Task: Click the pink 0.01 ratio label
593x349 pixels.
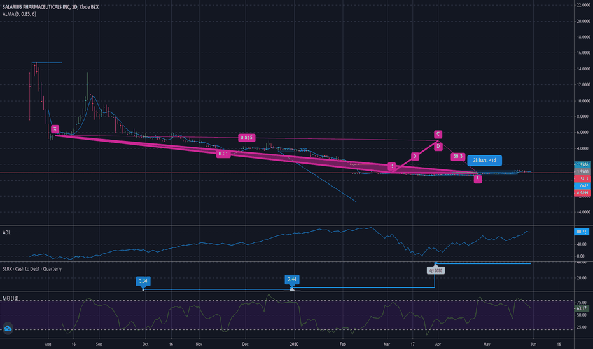Action: click(x=223, y=154)
